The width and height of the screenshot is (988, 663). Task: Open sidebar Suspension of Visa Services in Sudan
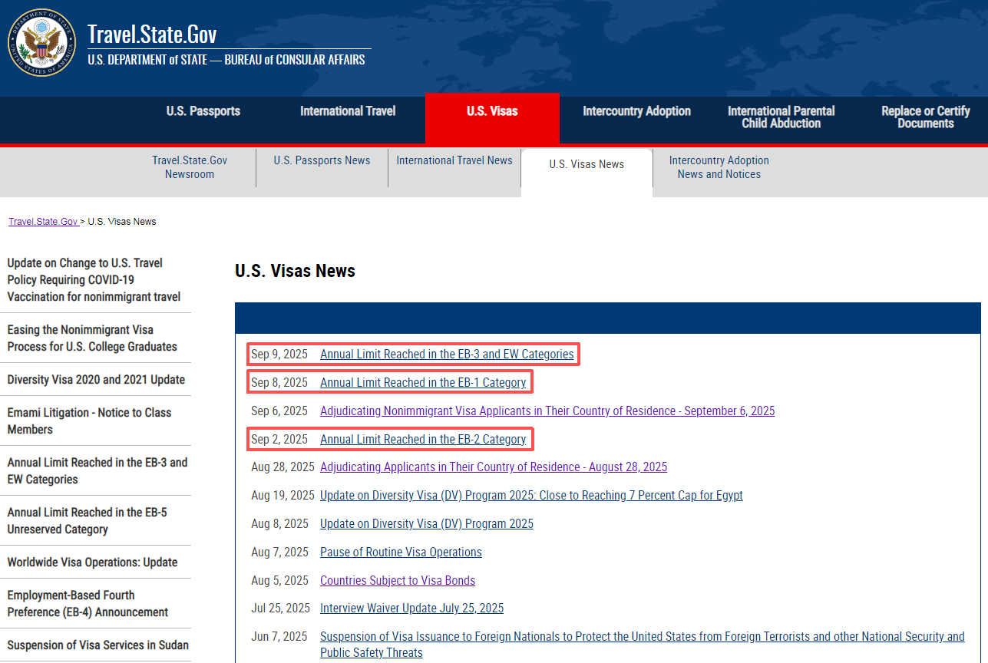point(97,645)
